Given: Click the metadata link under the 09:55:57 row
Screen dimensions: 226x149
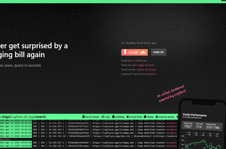Looking at the screenshot, I should [x=5, y=139].
